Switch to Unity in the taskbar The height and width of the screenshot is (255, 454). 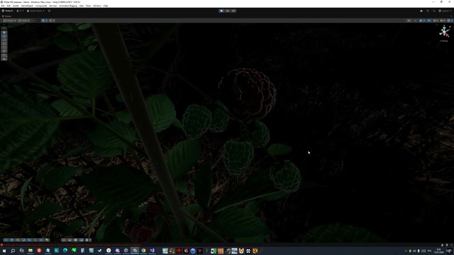[135, 251]
